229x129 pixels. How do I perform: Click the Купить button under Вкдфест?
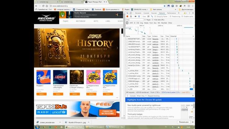[x=42, y=94]
